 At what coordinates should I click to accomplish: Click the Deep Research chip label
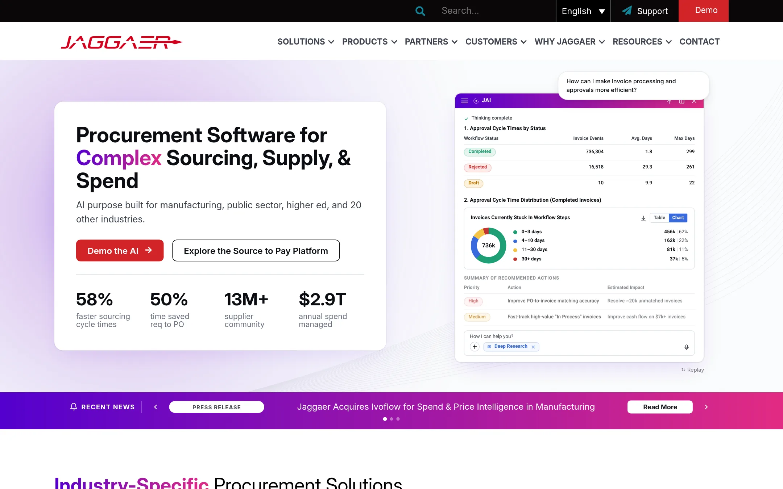click(x=510, y=346)
